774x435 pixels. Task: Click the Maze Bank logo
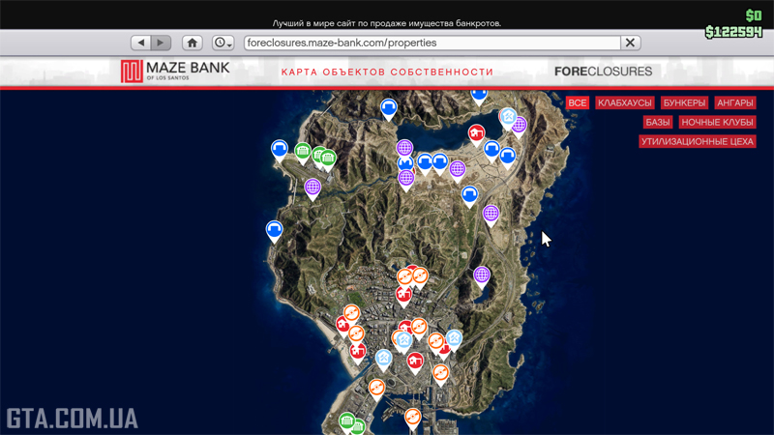point(175,72)
